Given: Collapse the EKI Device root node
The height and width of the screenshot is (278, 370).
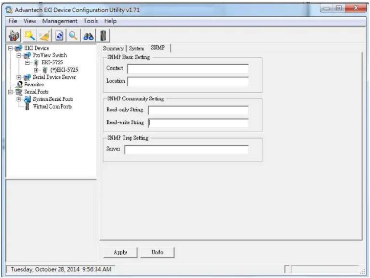Looking at the screenshot, I should (x=10, y=48).
